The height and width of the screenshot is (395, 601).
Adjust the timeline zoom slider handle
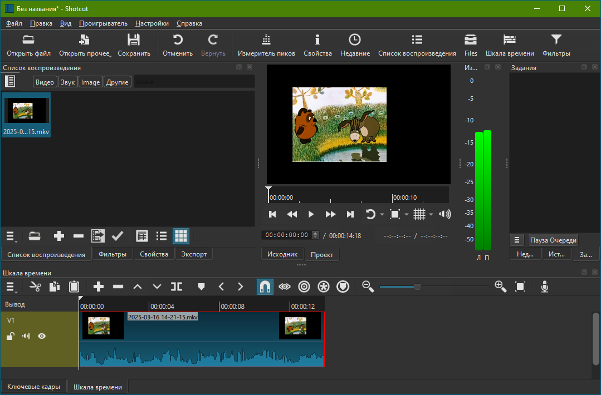tap(417, 287)
